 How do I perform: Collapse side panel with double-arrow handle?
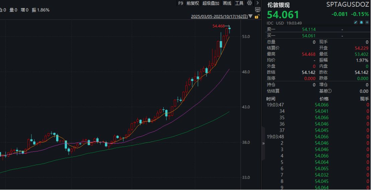click(263, 143)
